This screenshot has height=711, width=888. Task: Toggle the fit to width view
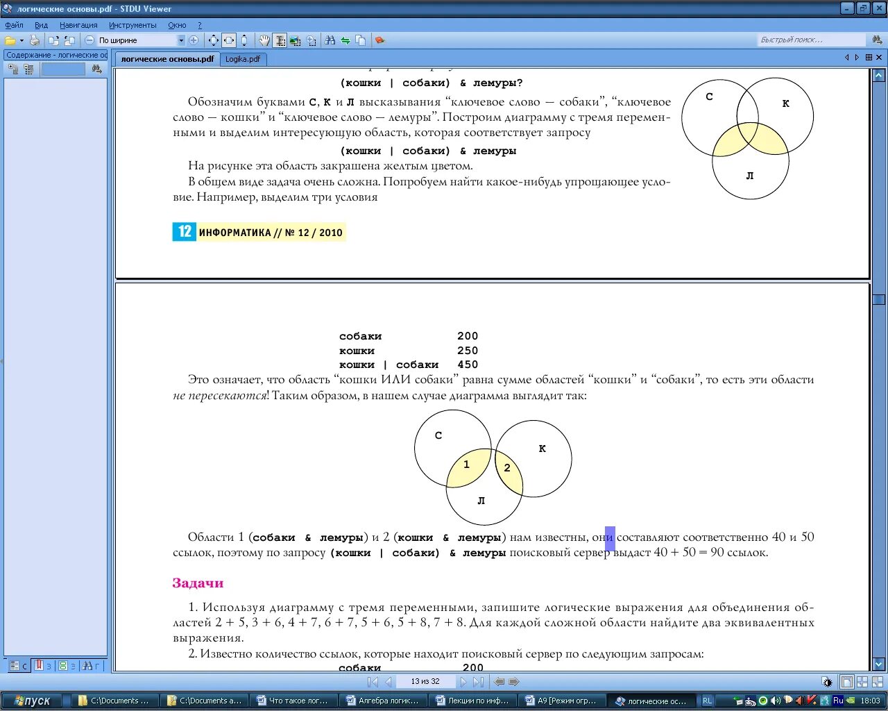click(228, 40)
